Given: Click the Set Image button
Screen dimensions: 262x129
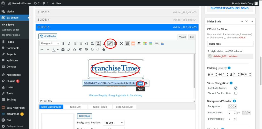Looking at the screenshot, I should click(84, 116).
